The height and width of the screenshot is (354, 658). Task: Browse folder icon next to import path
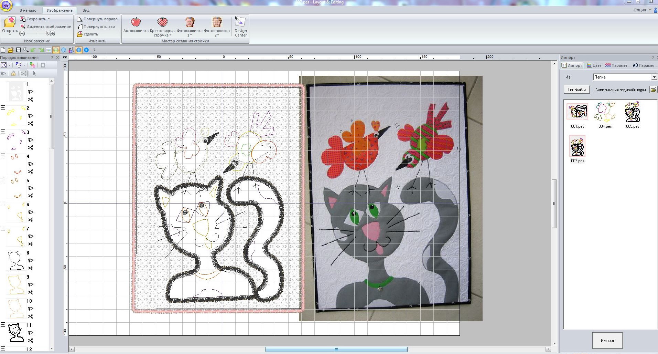[x=653, y=90]
